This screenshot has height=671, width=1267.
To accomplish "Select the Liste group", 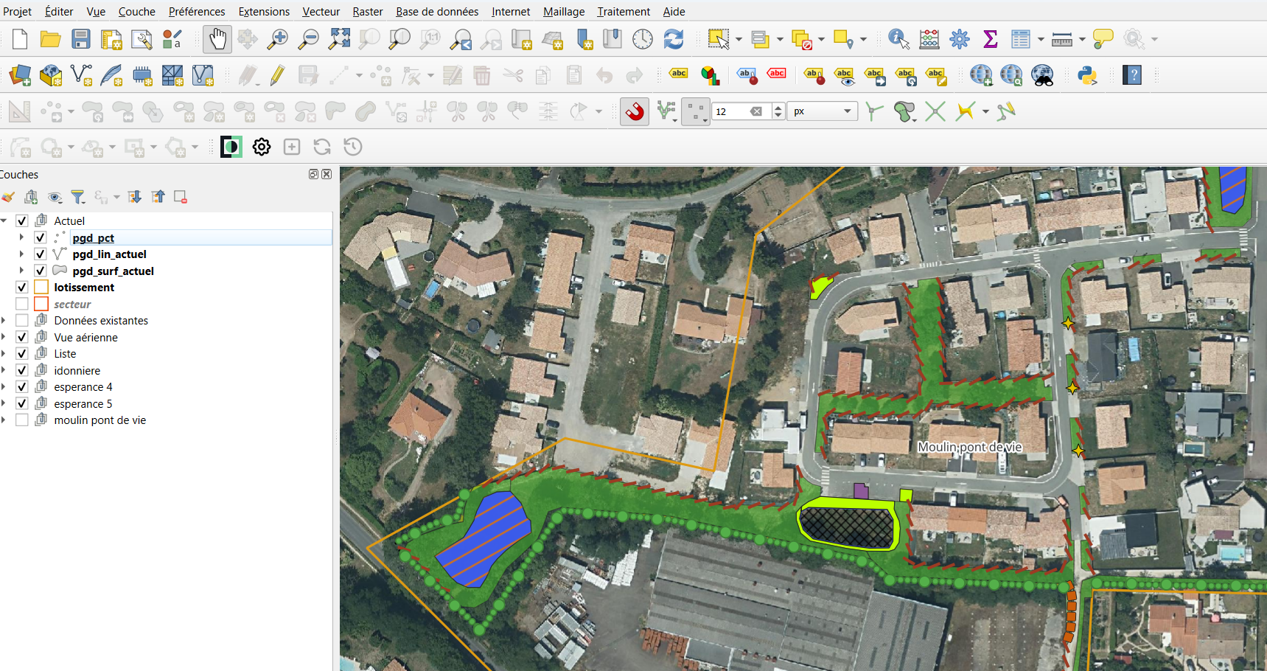I will tap(65, 354).
